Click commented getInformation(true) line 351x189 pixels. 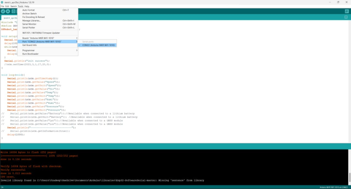(36, 131)
